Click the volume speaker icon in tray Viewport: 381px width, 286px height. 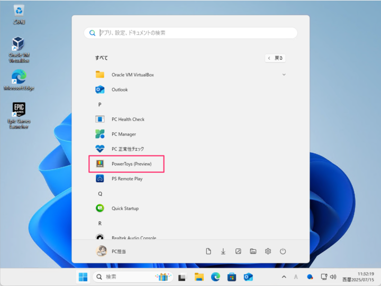pyautogui.click(x=333, y=277)
